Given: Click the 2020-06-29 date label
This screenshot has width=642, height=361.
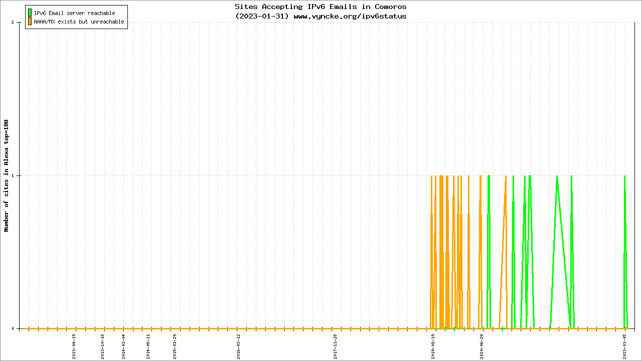Looking at the screenshot, I should click(x=481, y=346).
